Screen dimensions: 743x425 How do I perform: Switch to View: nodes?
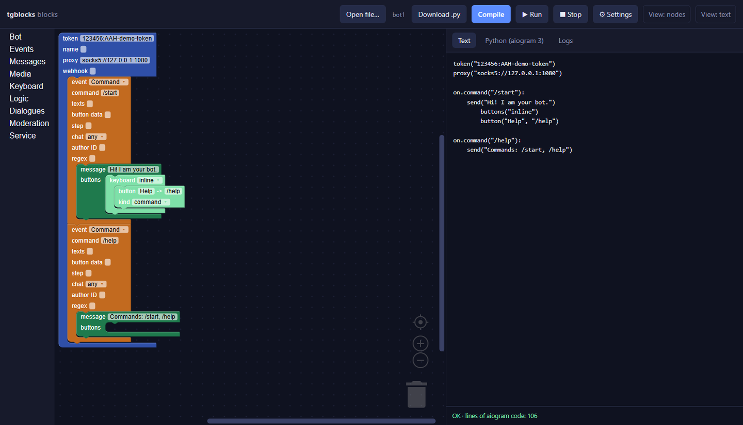click(667, 14)
